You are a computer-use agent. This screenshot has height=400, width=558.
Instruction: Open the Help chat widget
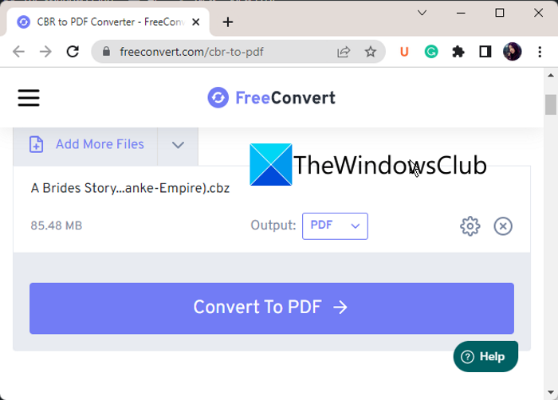point(485,356)
